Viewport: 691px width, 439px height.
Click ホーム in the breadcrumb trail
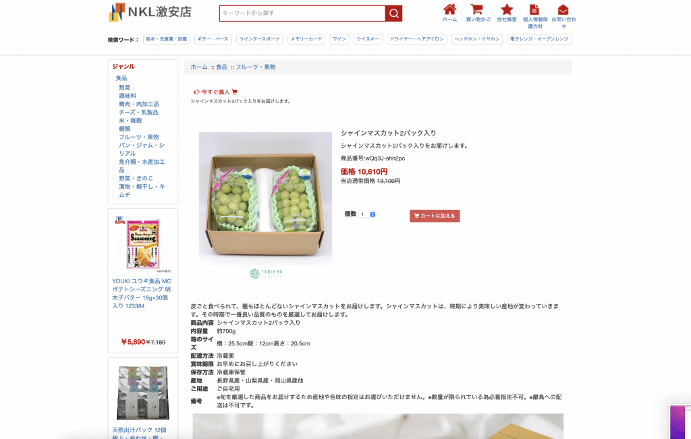click(199, 67)
